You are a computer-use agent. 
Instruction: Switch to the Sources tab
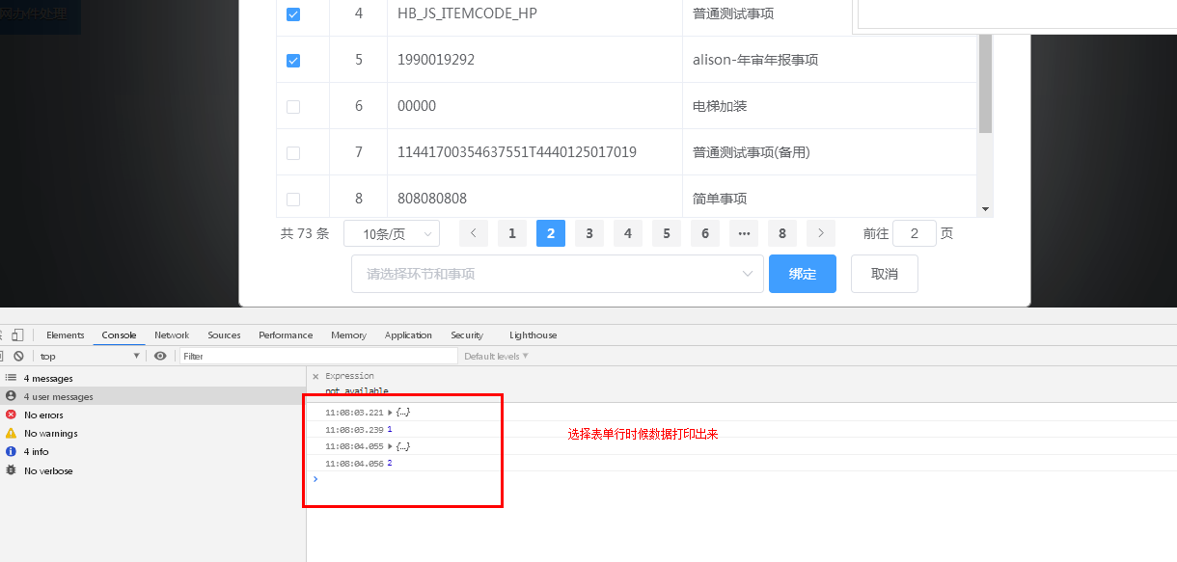click(224, 335)
